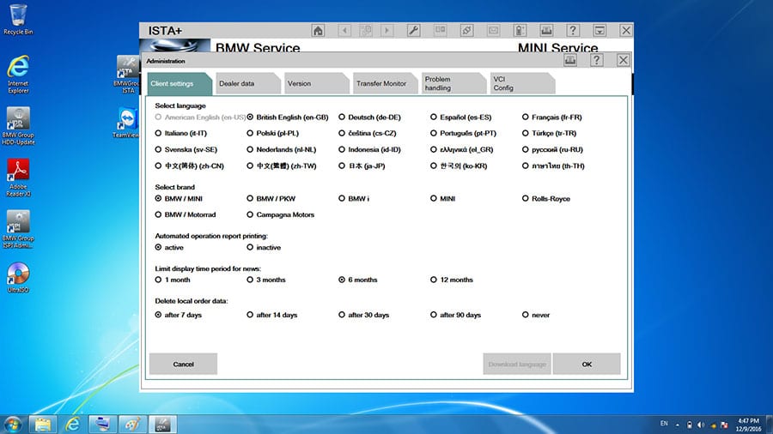Open the Windows Start menu
This screenshot has height=434, width=773.
coord(12,425)
